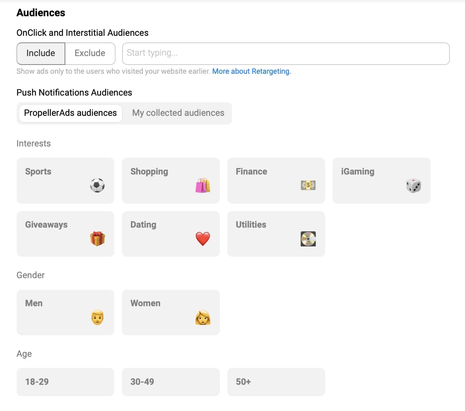Click the dice icon on iGaming
465x411 pixels.
[x=413, y=186]
